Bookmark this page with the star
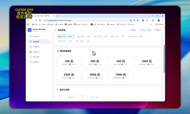Screen dimensions: 190x114 coord(138,21)
